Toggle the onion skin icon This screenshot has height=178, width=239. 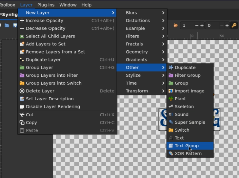tap(176, 25)
